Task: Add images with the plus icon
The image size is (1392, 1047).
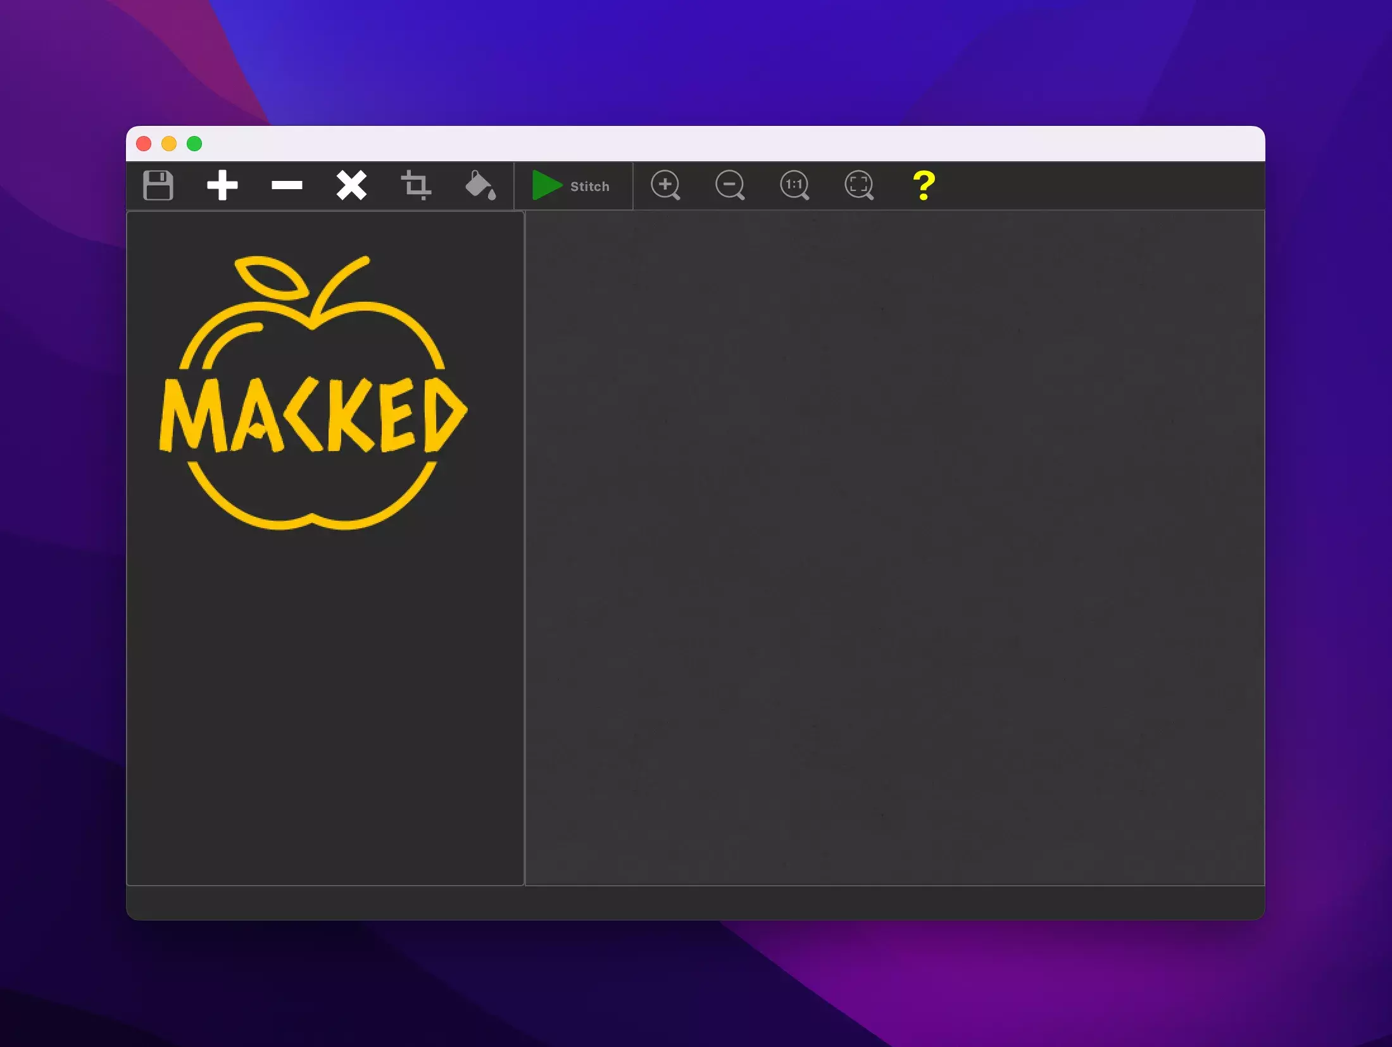Action: pyautogui.click(x=222, y=185)
